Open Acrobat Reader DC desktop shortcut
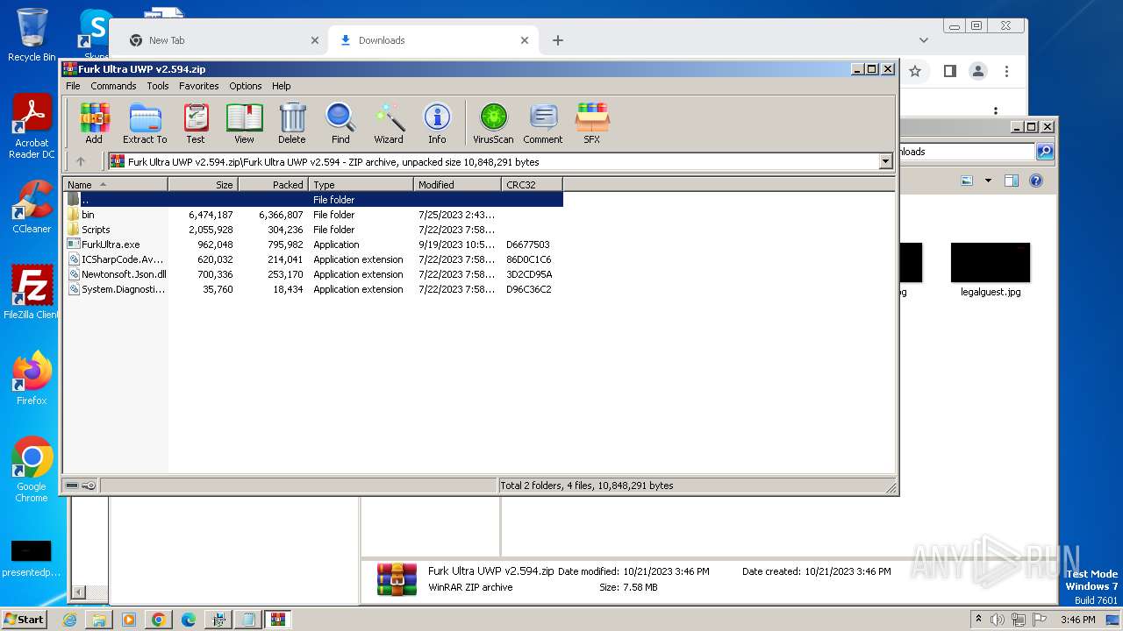Image resolution: width=1123 pixels, height=631 pixels. [32, 126]
